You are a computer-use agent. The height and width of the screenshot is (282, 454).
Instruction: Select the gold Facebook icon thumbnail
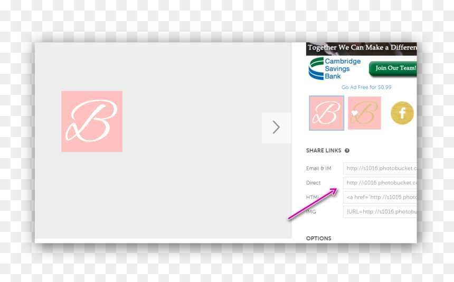[402, 113]
